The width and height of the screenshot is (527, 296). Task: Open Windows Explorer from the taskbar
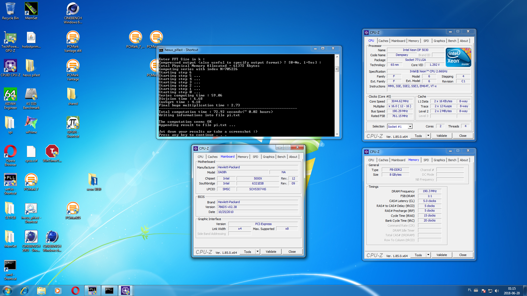41,291
